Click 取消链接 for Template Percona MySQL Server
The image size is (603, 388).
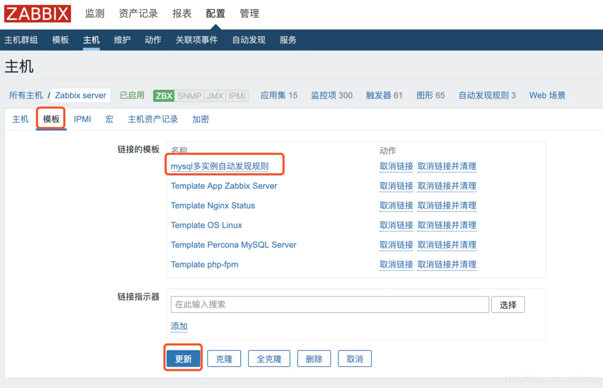pos(396,245)
